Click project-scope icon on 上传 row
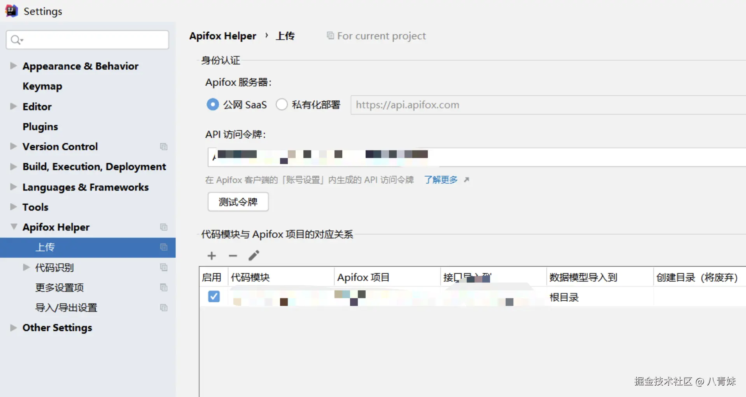This screenshot has width=746, height=397. click(164, 247)
